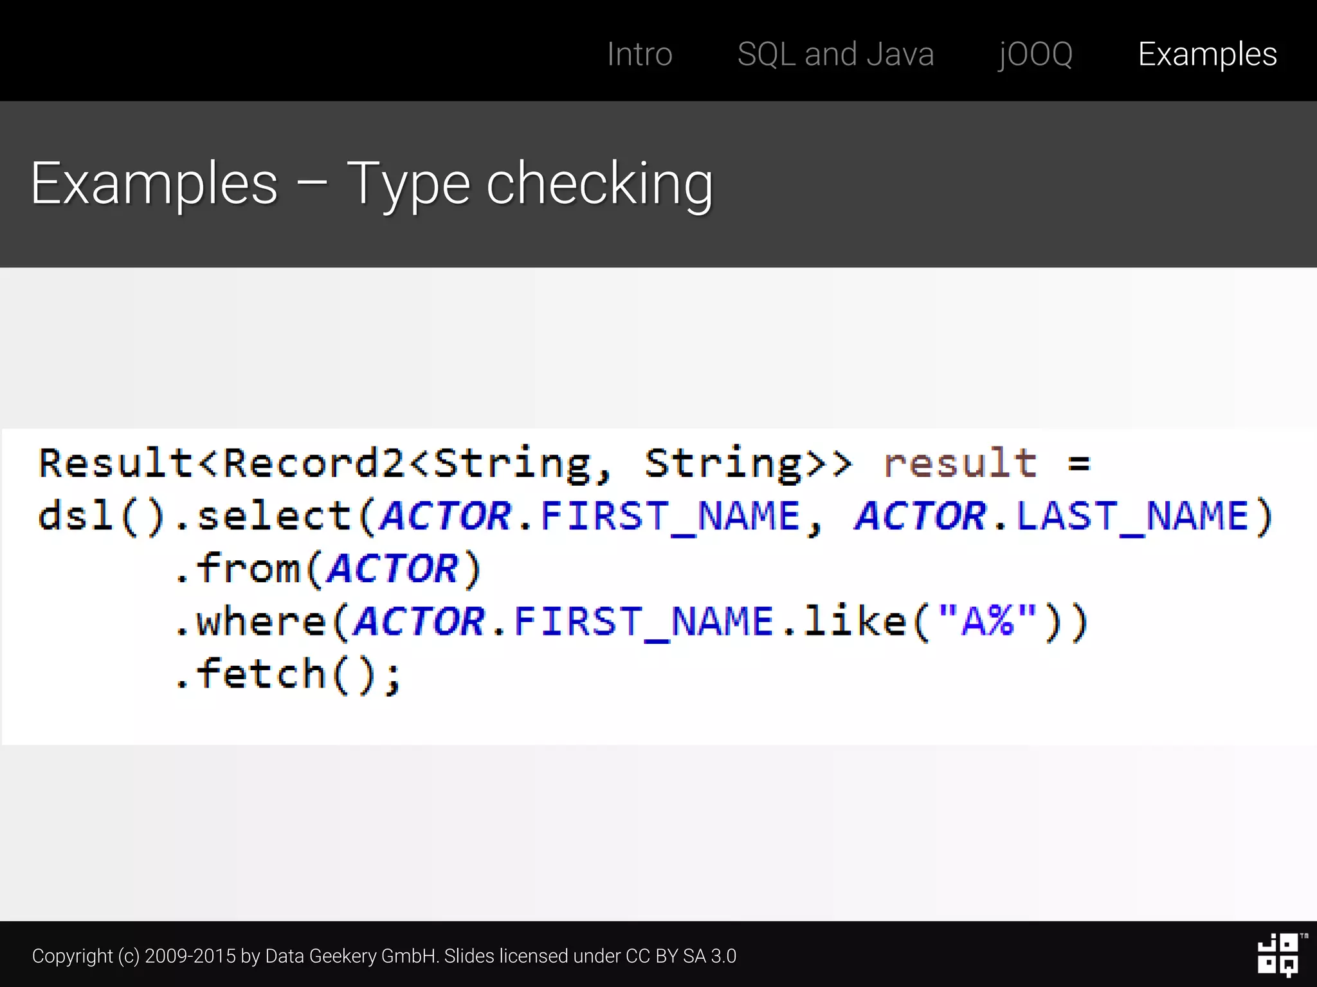The height and width of the screenshot is (987, 1317).
Task: Click Data Geekery GmbH in footer
Action: click(350, 956)
